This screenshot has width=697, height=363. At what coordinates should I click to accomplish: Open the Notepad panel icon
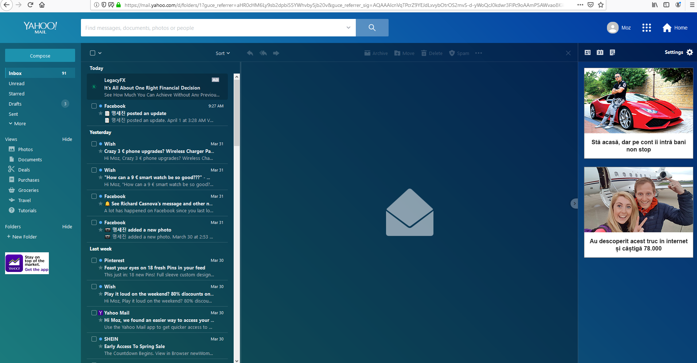[612, 52]
